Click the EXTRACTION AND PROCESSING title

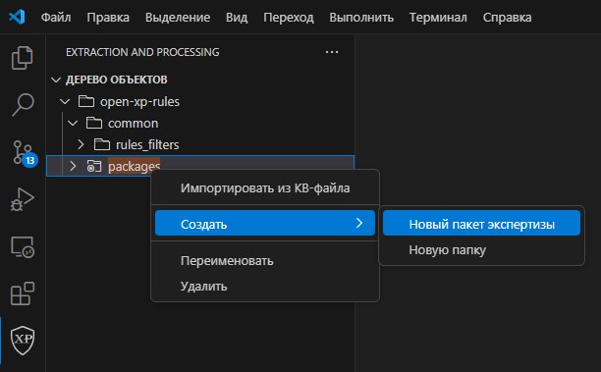pos(142,52)
